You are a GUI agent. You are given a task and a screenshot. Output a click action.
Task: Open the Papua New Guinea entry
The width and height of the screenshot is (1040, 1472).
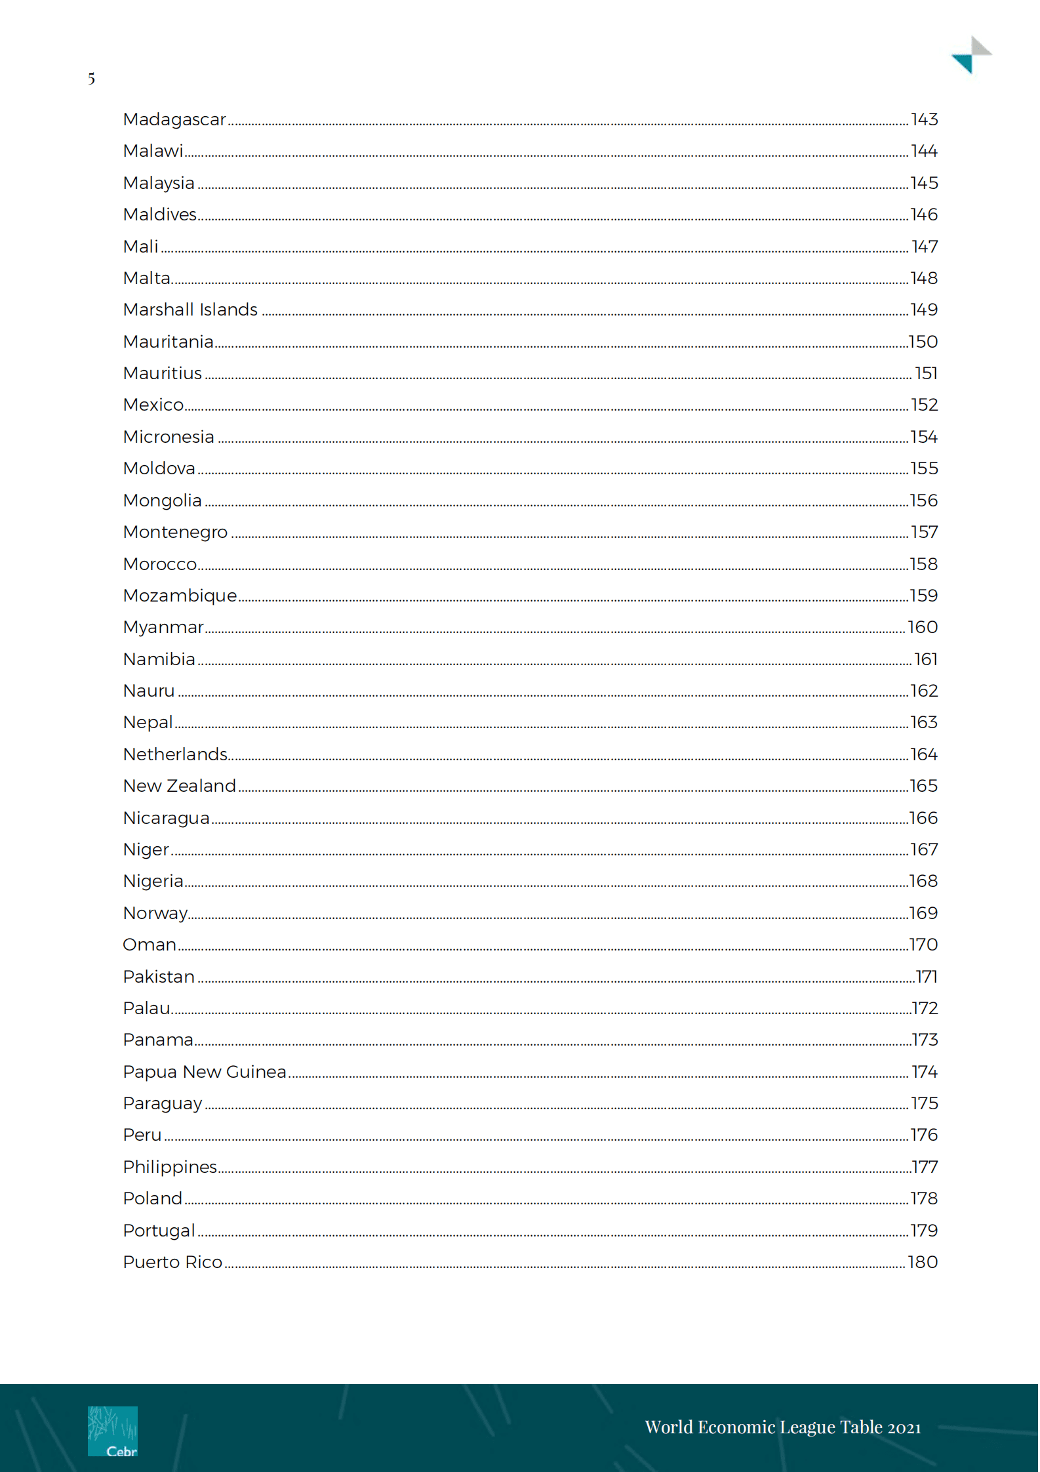205,1072
